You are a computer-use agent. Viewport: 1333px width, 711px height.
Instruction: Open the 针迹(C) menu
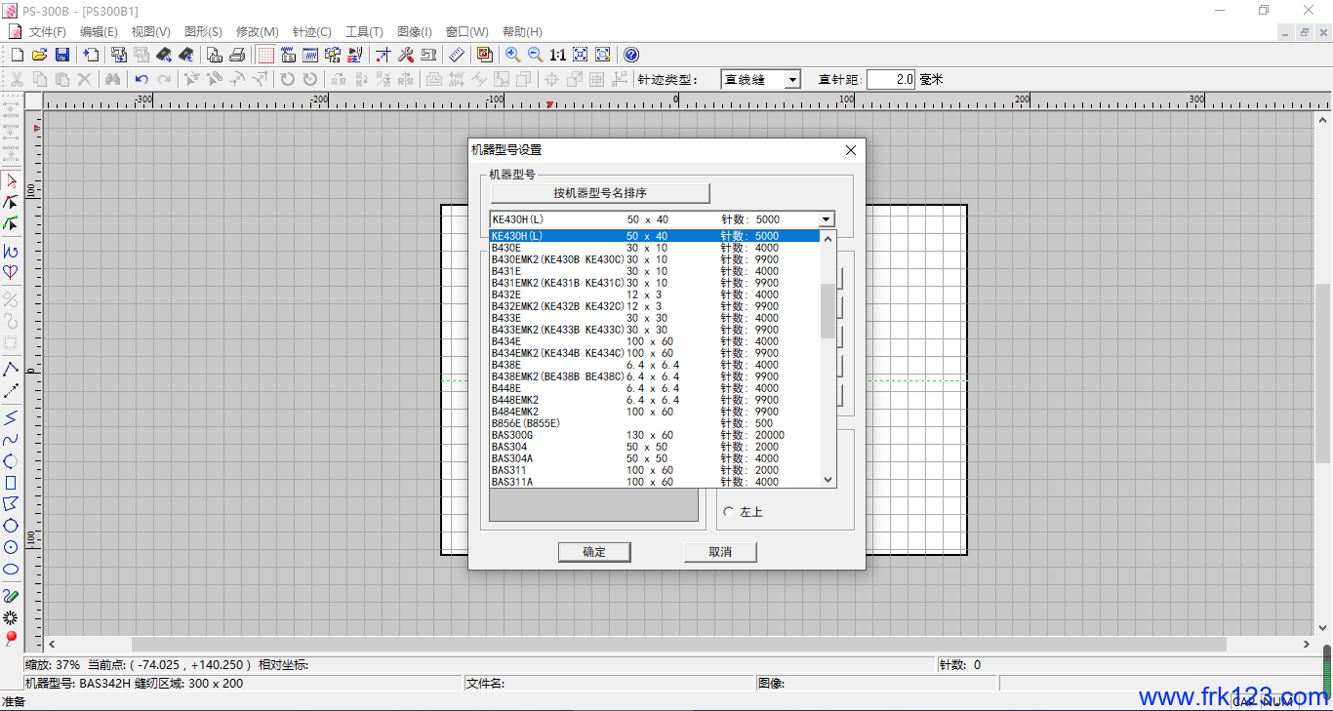[x=311, y=32]
